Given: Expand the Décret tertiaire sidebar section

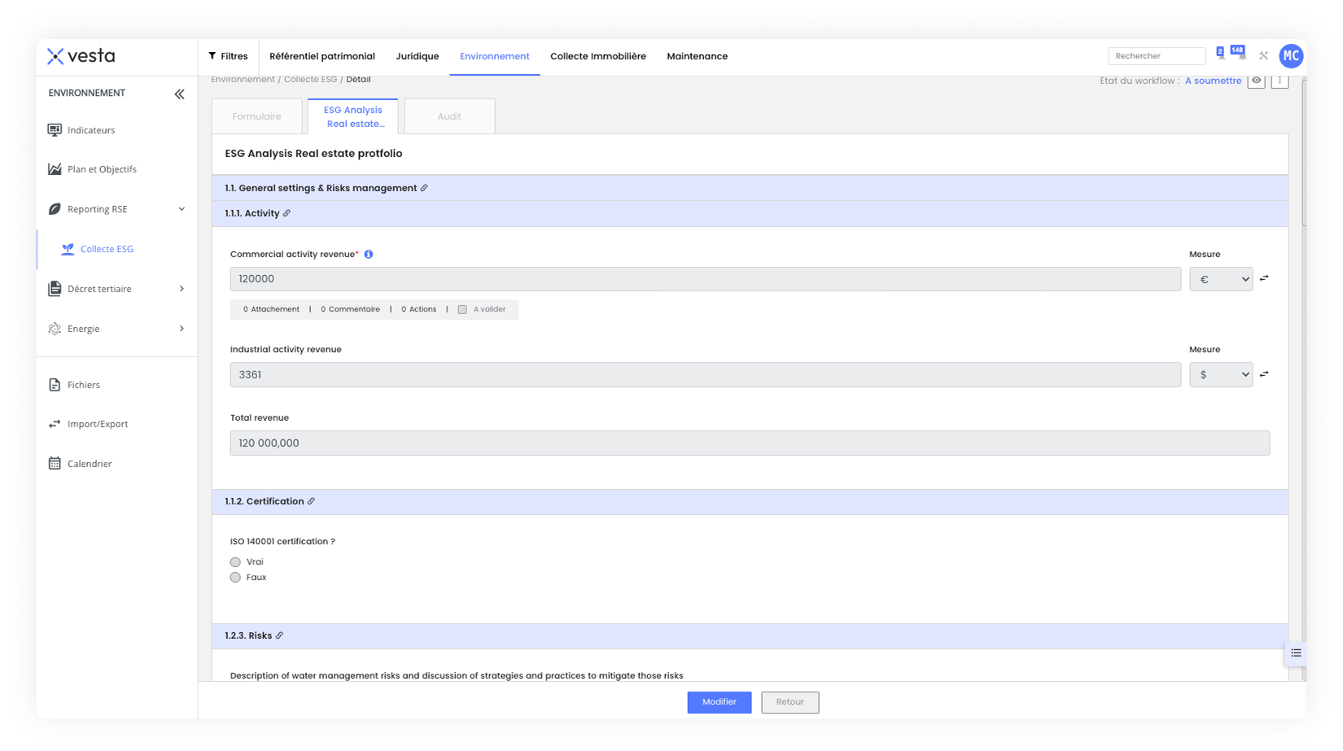Looking at the screenshot, I should pyautogui.click(x=181, y=289).
